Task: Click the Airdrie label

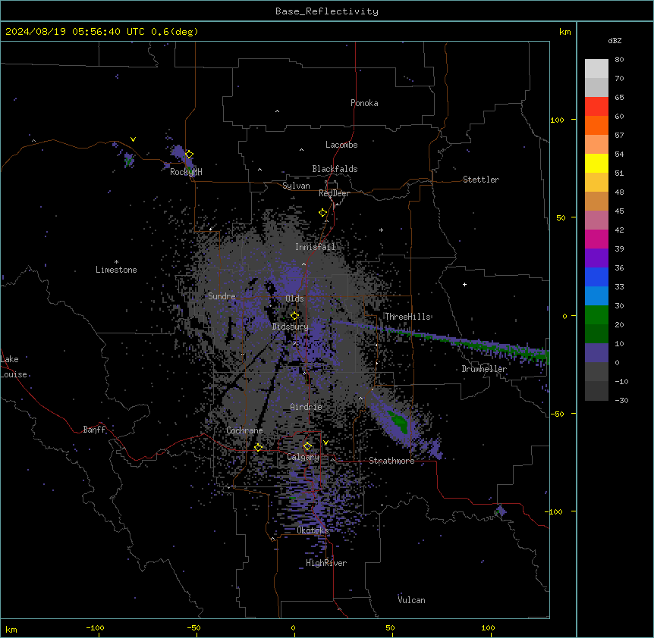Action: 307,407
